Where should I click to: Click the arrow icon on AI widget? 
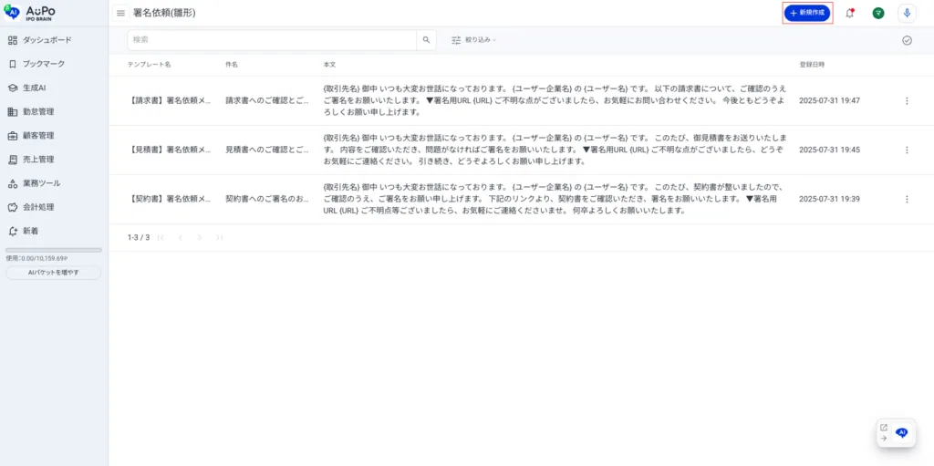click(883, 438)
